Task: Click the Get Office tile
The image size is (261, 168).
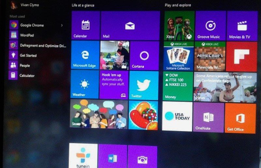Action: [x=240, y=118]
